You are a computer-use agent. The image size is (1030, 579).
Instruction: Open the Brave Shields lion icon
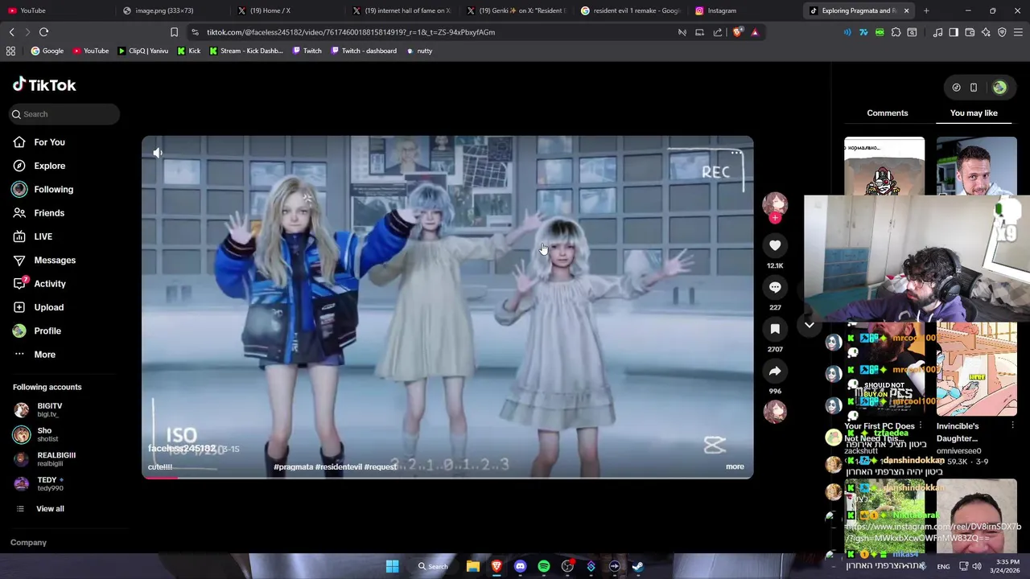tap(737, 32)
